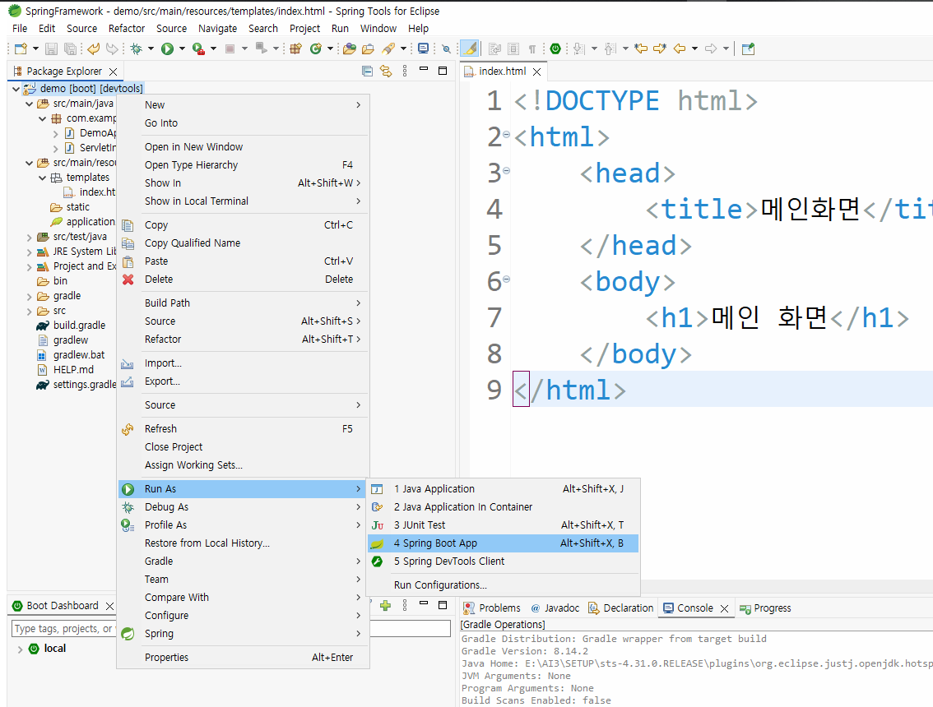Click the Back navigation arrow icon
This screenshot has width=933, height=707.
pos(680,49)
